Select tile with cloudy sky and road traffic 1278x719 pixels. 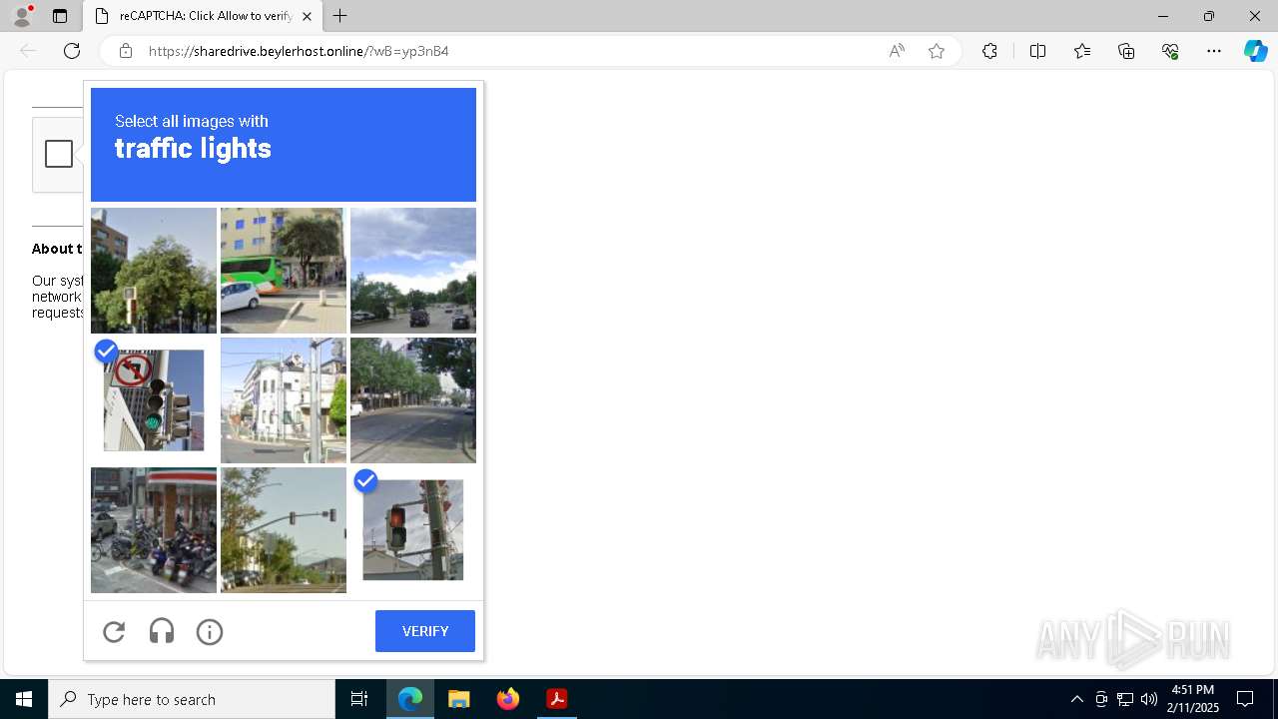coord(413,271)
